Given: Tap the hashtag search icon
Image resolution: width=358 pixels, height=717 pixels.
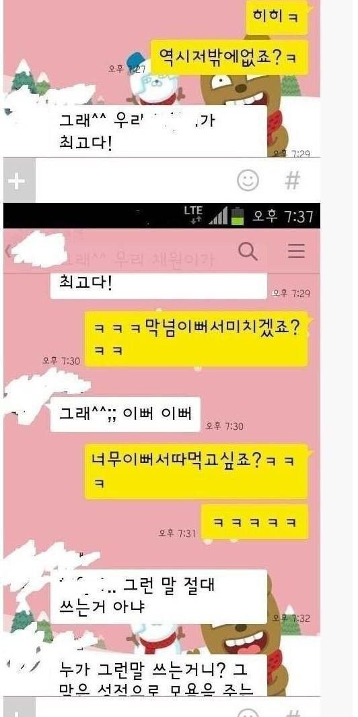Looking at the screenshot, I should (x=292, y=181).
